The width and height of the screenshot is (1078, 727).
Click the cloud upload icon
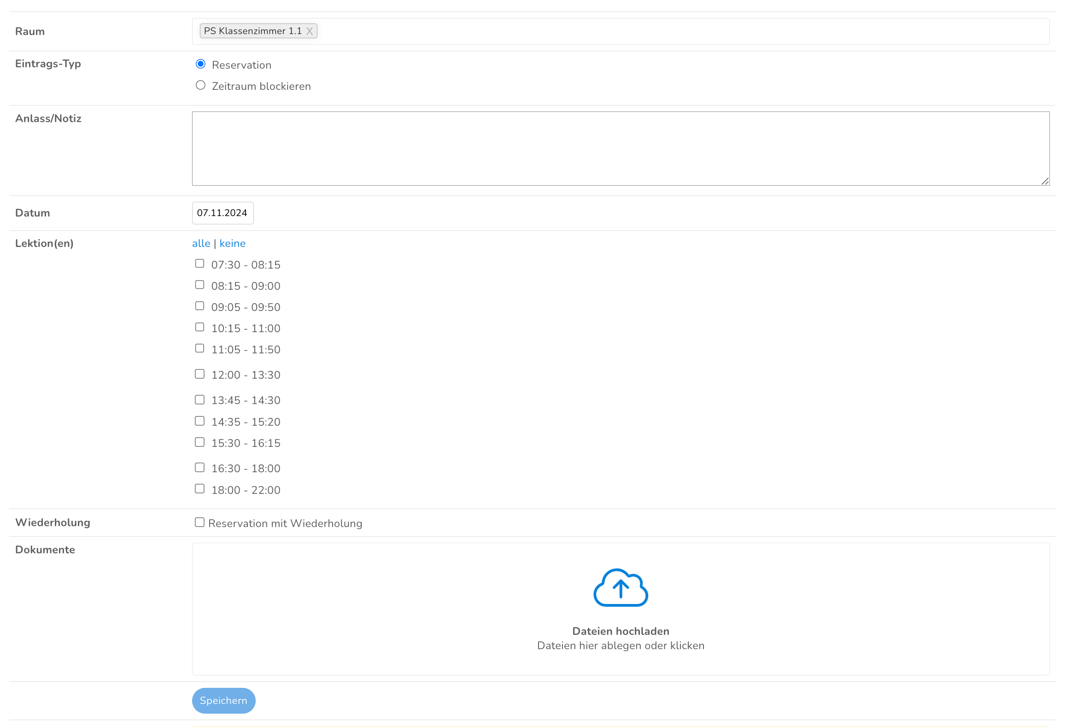tap(620, 587)
